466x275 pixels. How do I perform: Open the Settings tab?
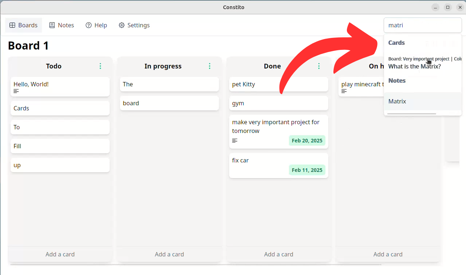134,25
